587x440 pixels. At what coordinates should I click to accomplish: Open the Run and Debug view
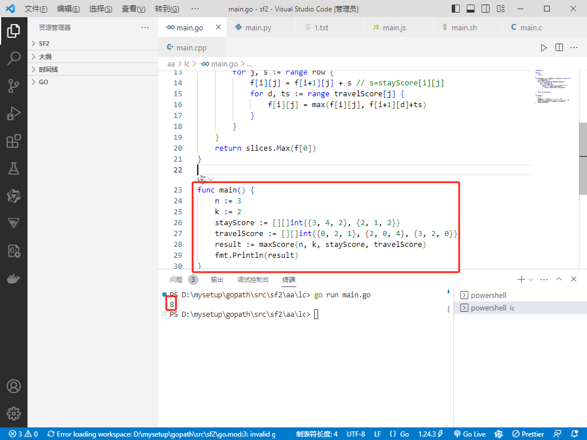point(14,113)
